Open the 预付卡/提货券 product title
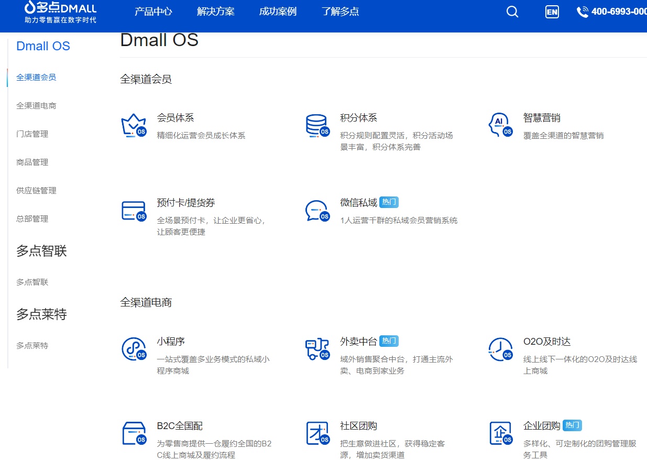647x460 pixels. [x=186, y=203]
